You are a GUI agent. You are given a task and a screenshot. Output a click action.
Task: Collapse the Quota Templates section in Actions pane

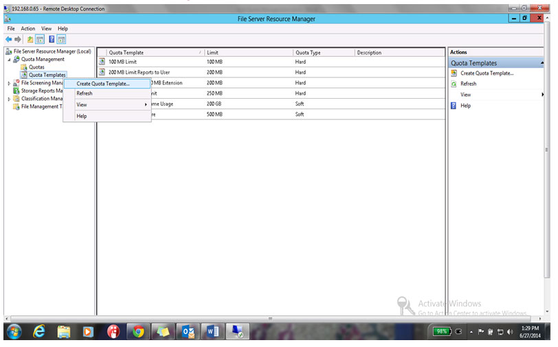pos(542,63)
